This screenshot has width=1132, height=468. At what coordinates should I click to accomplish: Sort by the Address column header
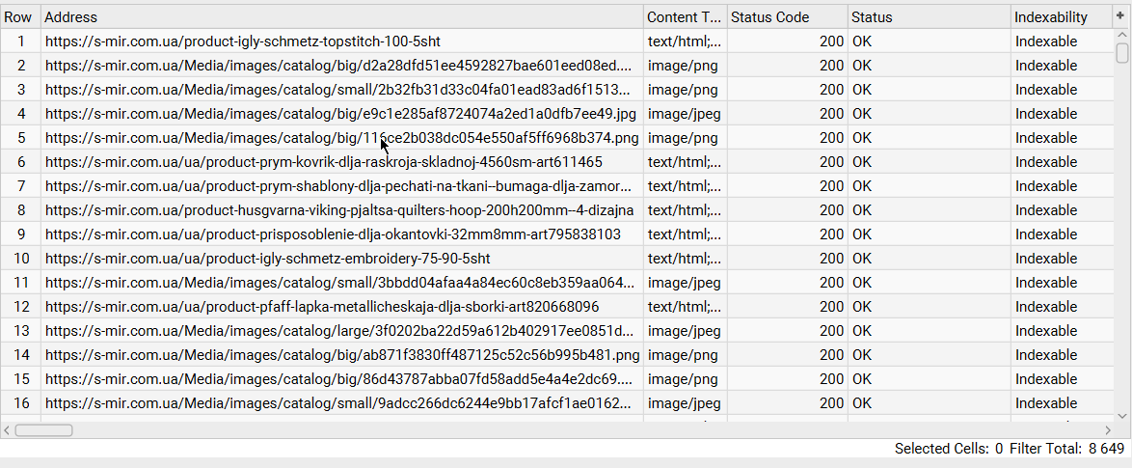(342, 17)
